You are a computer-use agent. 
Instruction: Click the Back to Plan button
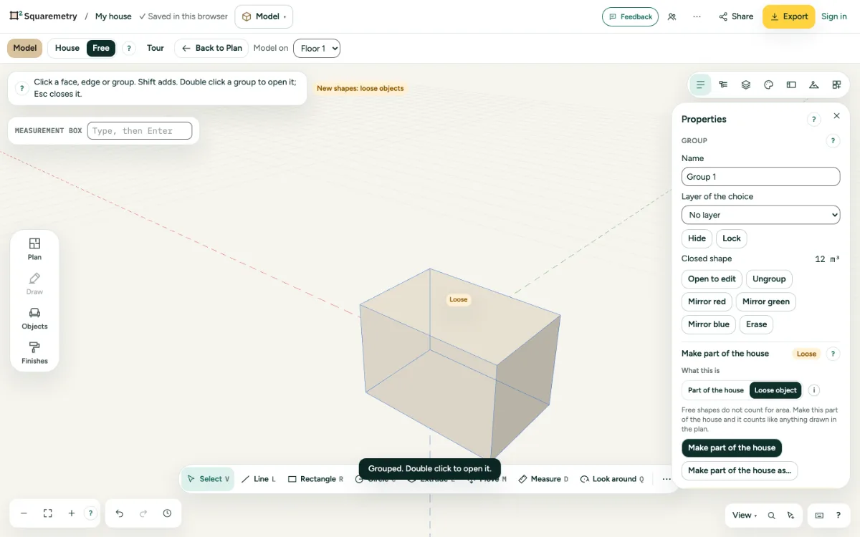(x=211, y=48)
